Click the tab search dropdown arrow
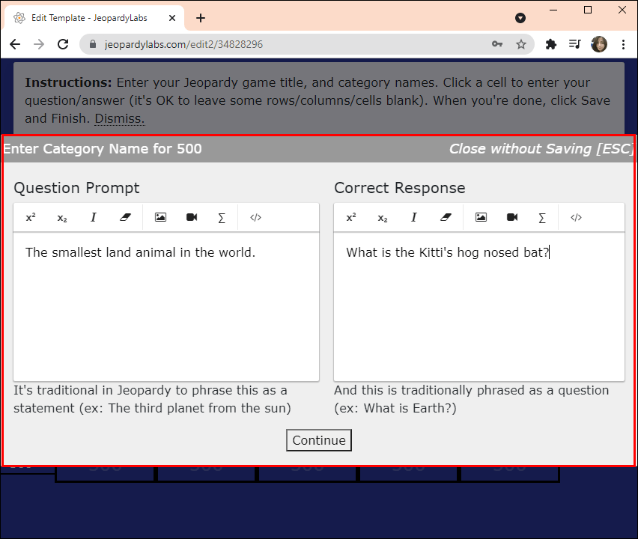The image size is (638, 539). pos(520,18)
